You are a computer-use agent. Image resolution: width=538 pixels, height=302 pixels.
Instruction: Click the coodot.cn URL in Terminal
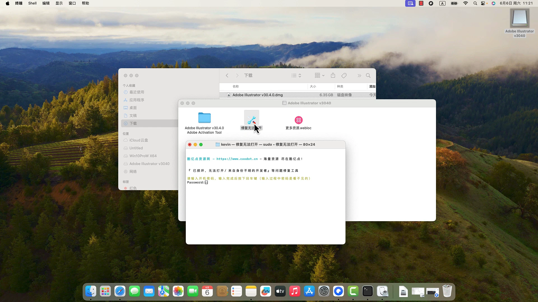[237, 159]
